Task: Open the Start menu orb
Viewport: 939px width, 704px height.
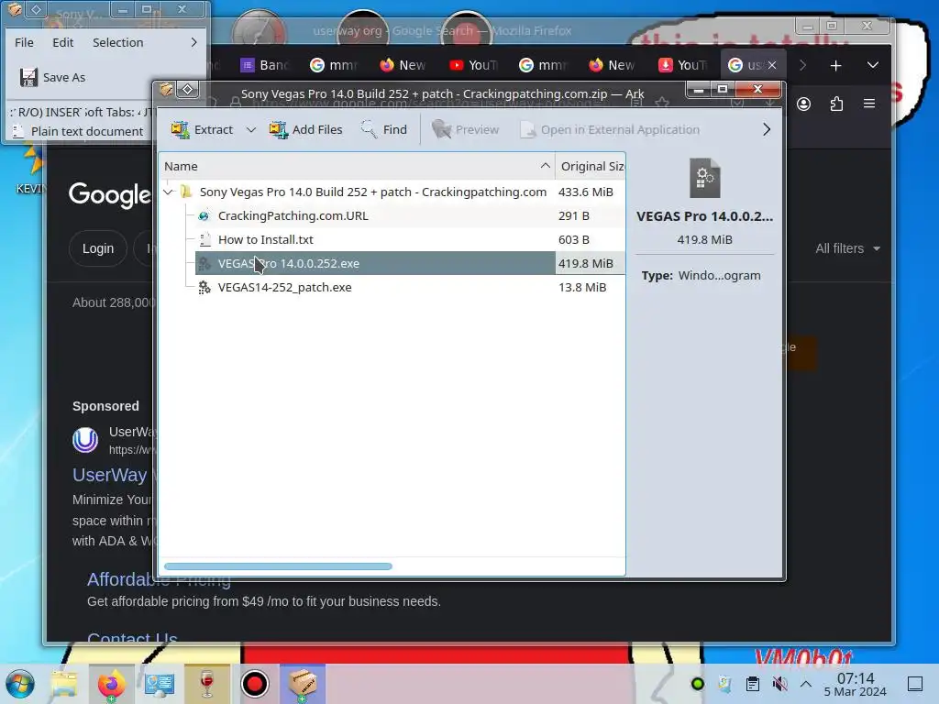Action: click(x=20, y=684)
